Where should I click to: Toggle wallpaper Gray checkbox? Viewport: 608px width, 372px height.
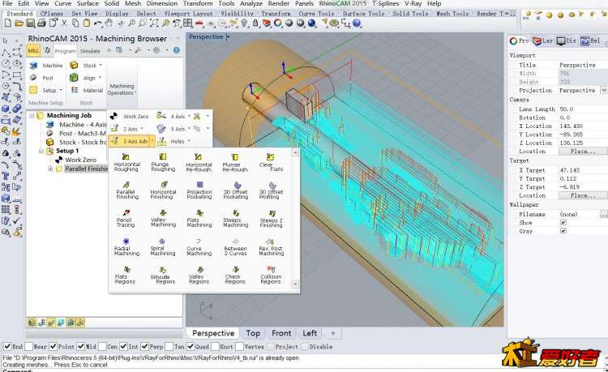(563, 230)
